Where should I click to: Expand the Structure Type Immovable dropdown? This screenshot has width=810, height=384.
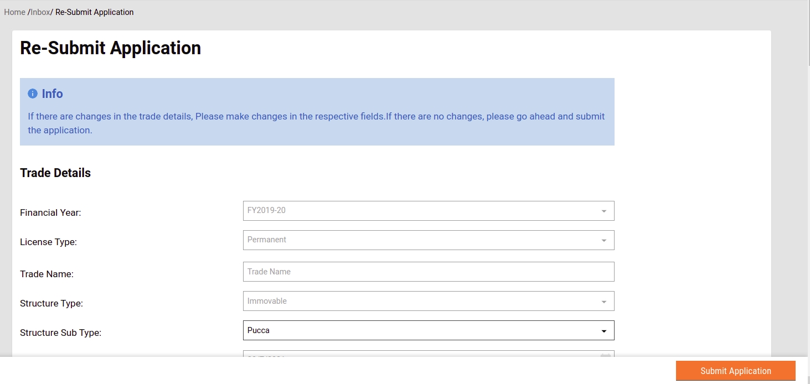421,302
